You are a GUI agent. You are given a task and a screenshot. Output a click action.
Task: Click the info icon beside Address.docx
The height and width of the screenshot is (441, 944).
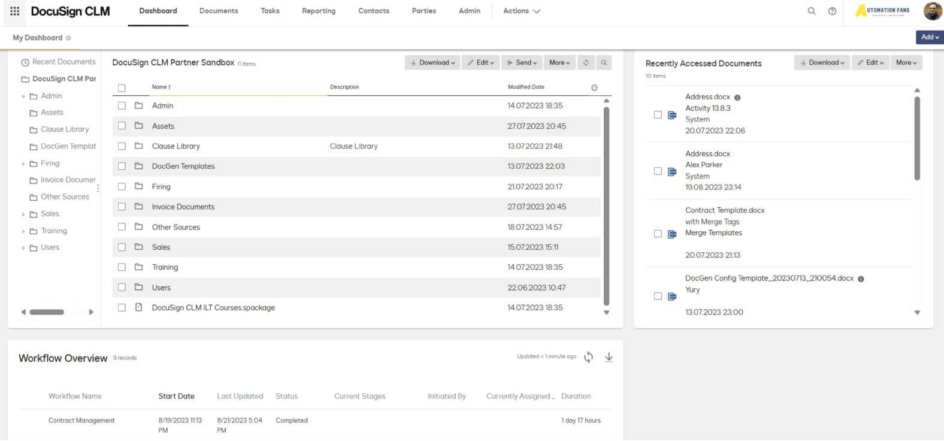pyautogui.click(x=737, y=97)
